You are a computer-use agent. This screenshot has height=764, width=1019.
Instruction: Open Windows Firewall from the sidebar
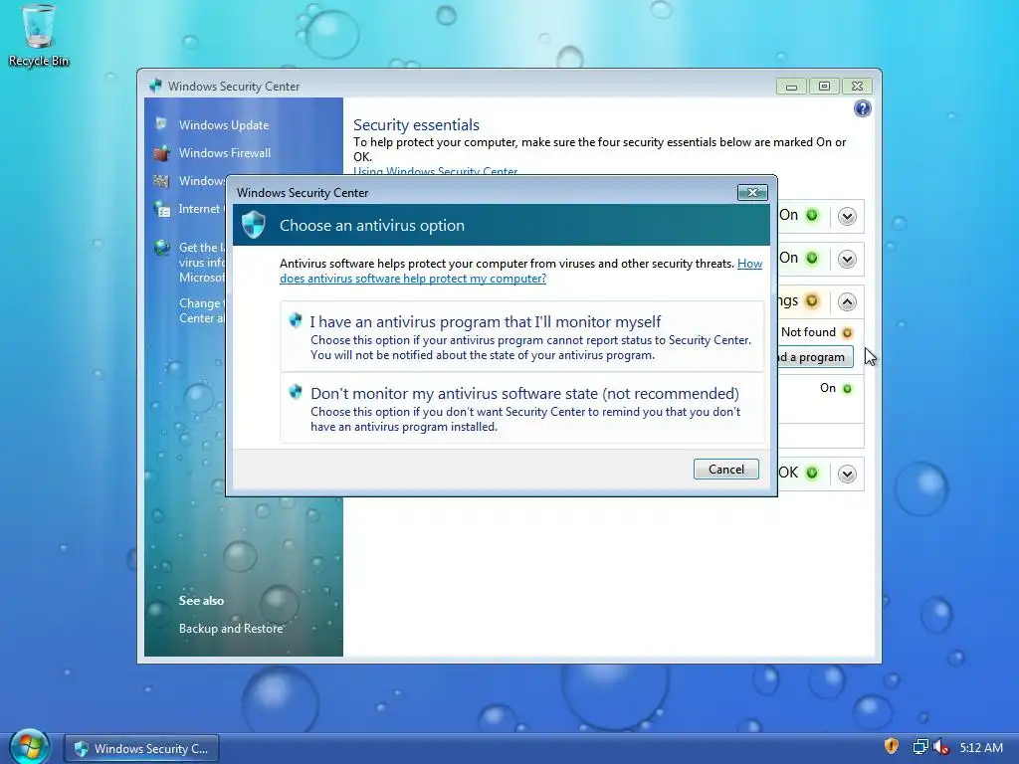pyautogui.click(x=225, y=152)
